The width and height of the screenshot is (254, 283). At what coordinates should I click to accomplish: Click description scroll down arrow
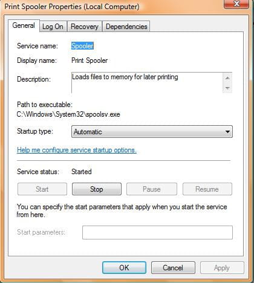tap(227, 88)
